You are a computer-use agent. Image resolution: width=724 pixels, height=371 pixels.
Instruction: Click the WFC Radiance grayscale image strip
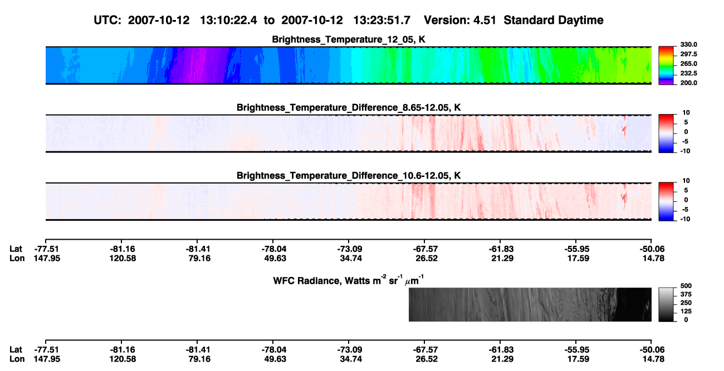[x=530, y=305]
